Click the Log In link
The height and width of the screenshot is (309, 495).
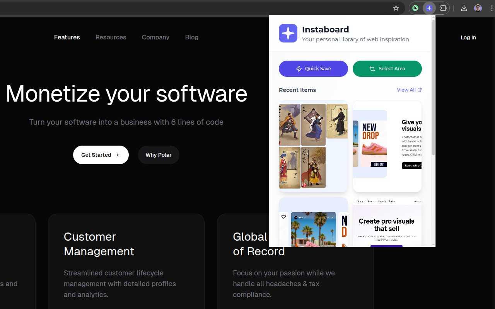click(x=468, y=37)
